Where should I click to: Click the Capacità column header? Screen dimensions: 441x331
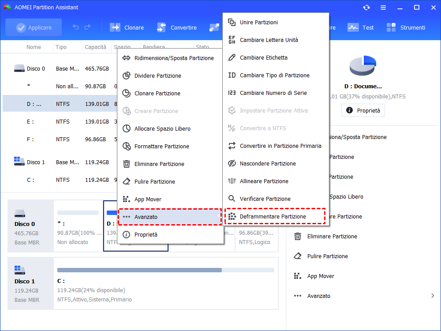pyautogui.click(x=96, y=47)
